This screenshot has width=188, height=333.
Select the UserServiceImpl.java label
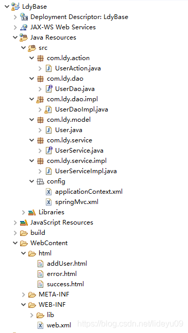click(x=86, y=171)
